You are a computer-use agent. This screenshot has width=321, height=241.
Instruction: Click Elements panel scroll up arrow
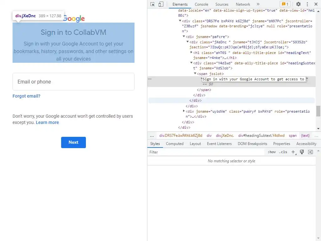click(x=318, y=11)
